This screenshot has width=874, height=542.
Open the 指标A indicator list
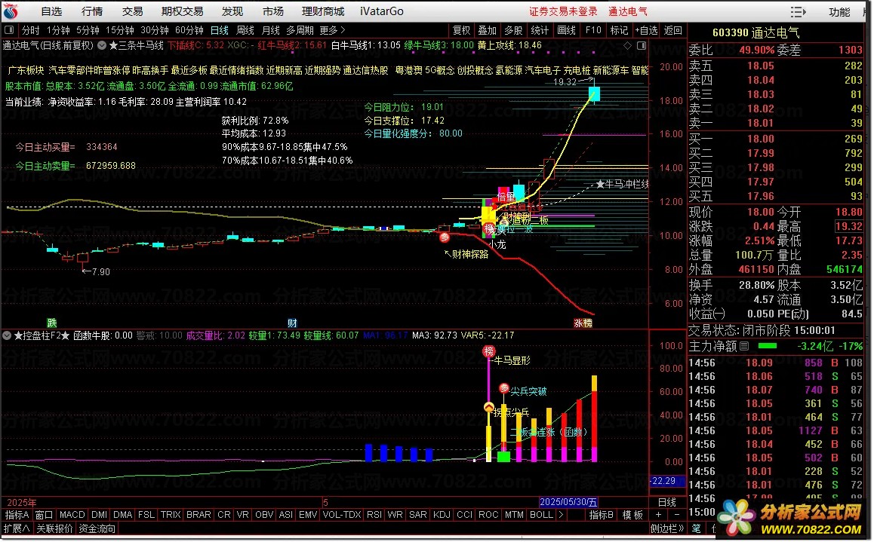point(17,515)
